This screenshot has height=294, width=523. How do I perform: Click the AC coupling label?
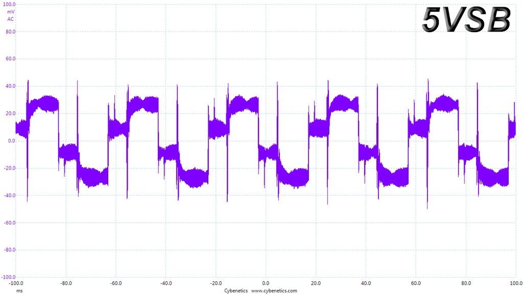(x=11, y=19)
